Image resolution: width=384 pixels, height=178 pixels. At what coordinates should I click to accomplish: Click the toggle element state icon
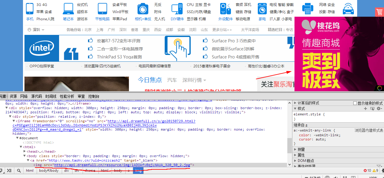[x=372, y=109]
